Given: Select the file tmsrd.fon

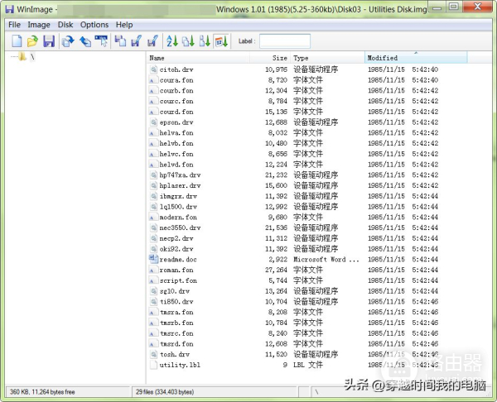Looking at the screenshot, I should [176, 343].
